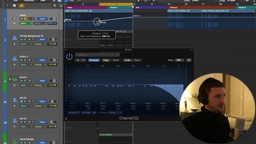Click the Verse 1 arrangement marker
The image size is (256, 144).
[120, 8]
